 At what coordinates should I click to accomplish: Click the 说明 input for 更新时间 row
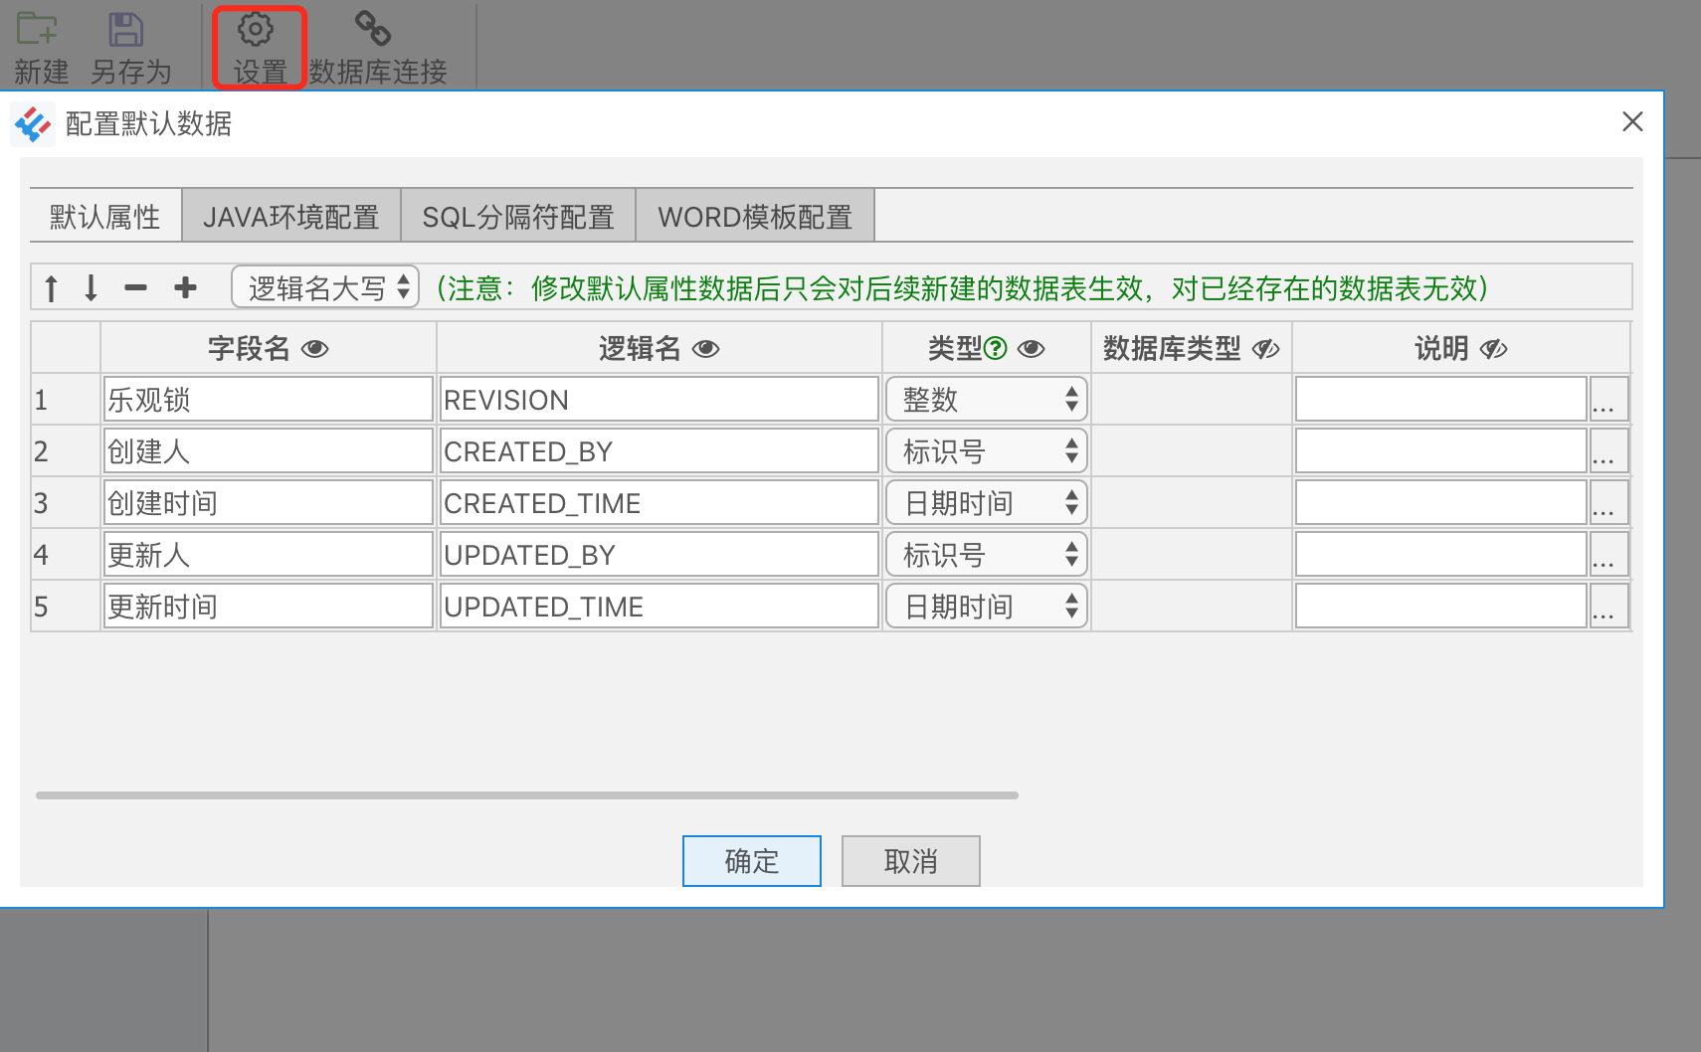click(1441, 607)
